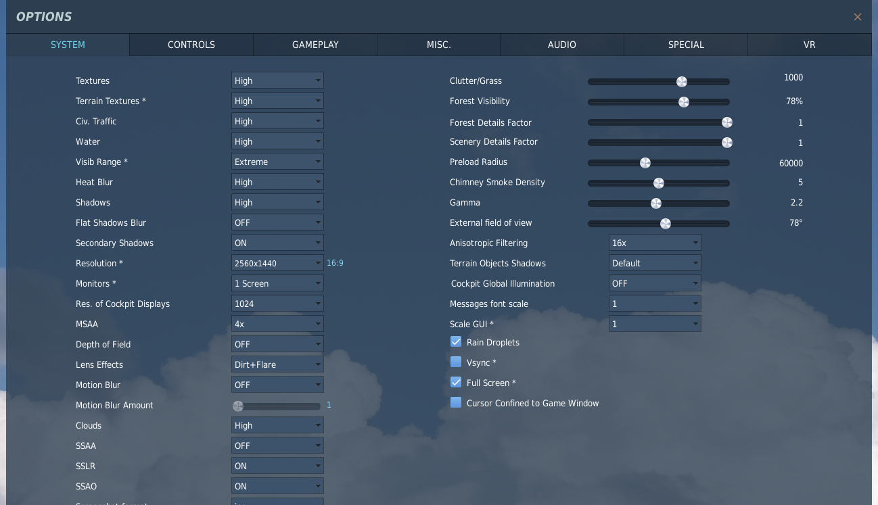Enable Cursor Confined to Game Window

(456, 403)
